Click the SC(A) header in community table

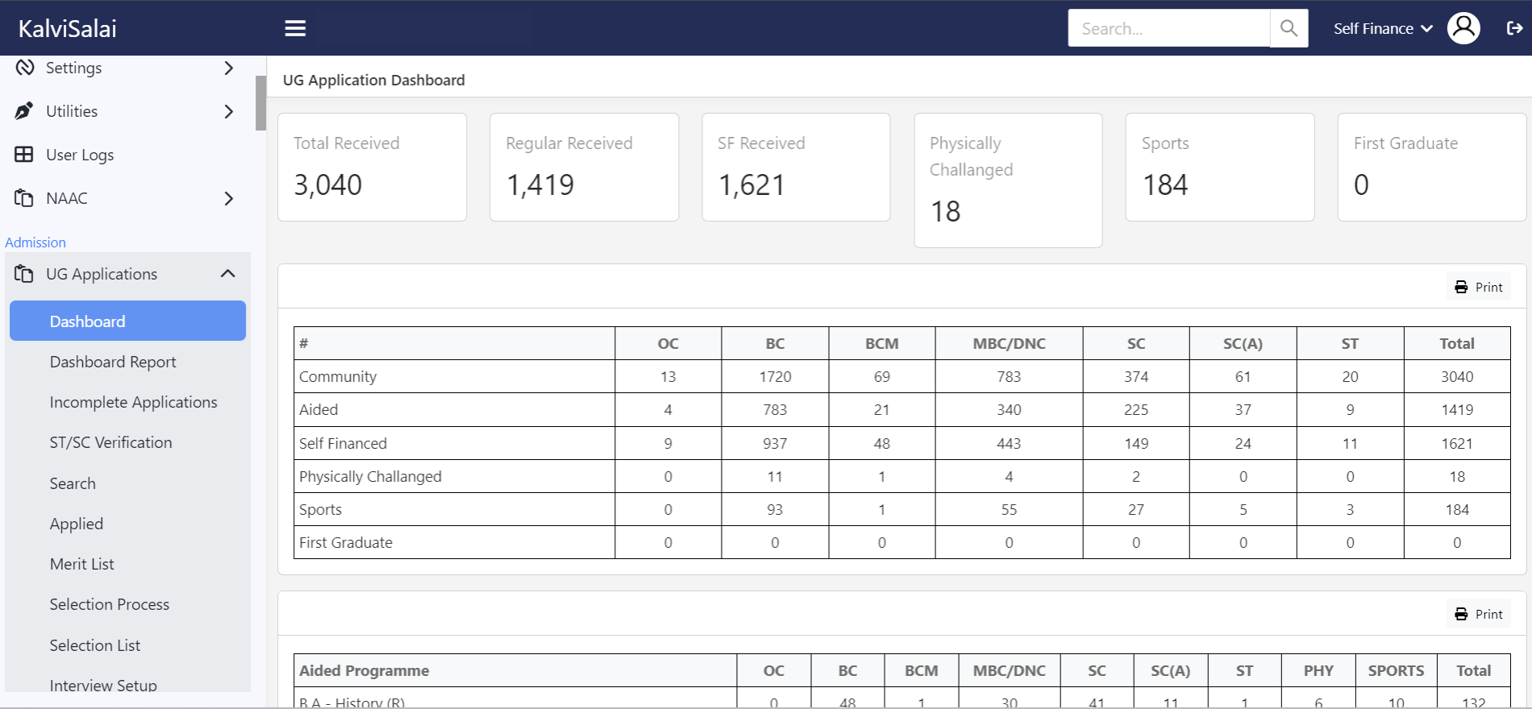[x=1243, y=343]
